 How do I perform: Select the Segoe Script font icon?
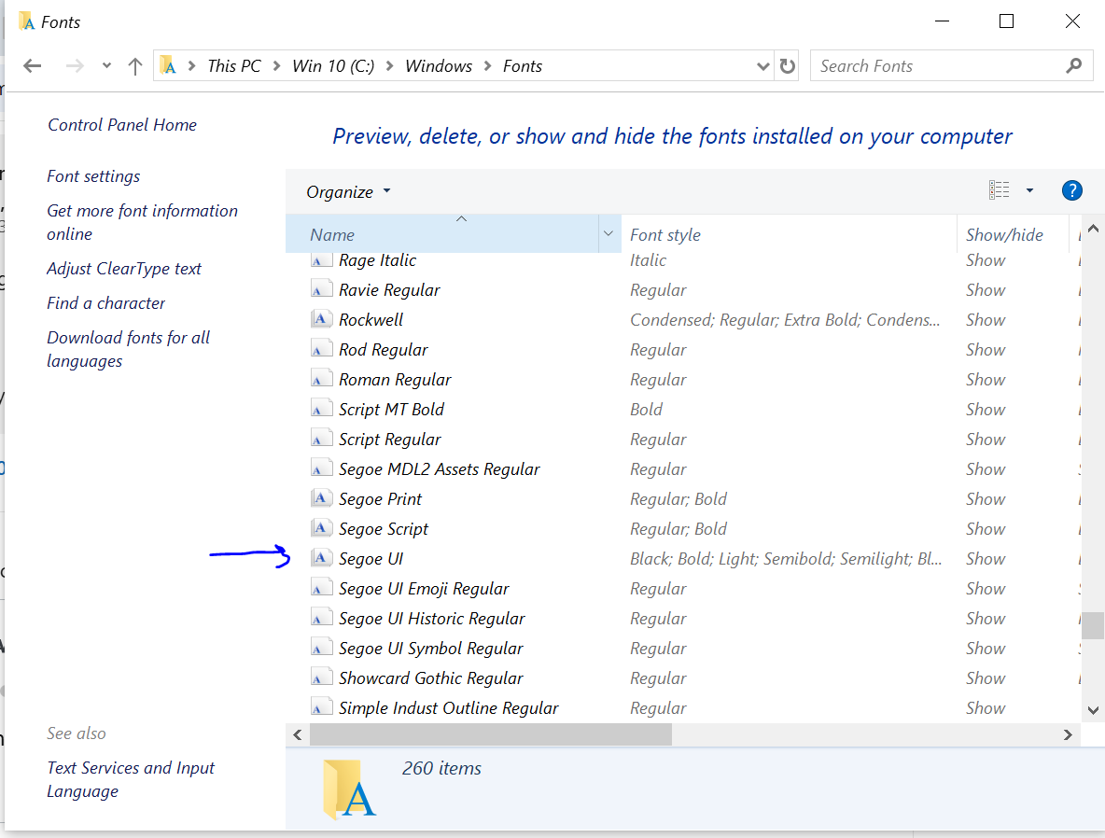(x=321, y=528)
